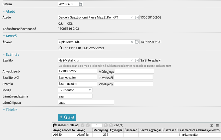Screen dimensions: 221x140
Task: Open Átvevő partner lookup dialog
Action: click(x=137, y=42)
